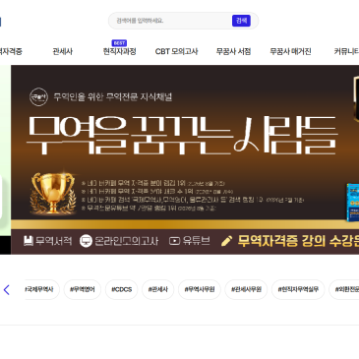The height and width of the screenshot is (359, 359).
Task: Click the BEST badge above 현직자과정
Action: pyautogui.click(x=119, y=43)
